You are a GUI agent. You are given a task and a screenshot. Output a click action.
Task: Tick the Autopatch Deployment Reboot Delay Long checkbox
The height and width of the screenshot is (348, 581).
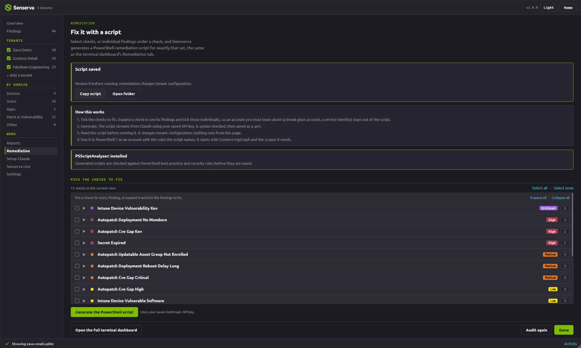click(x=77, y=266)
